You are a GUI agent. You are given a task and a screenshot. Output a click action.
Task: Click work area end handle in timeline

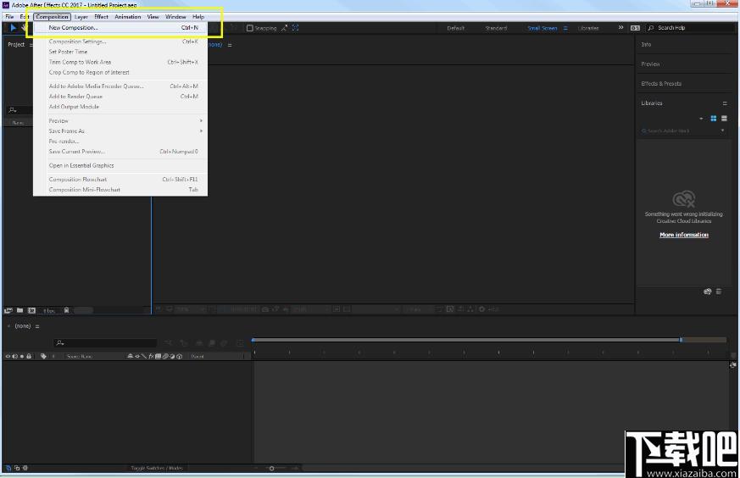point(681,340)
